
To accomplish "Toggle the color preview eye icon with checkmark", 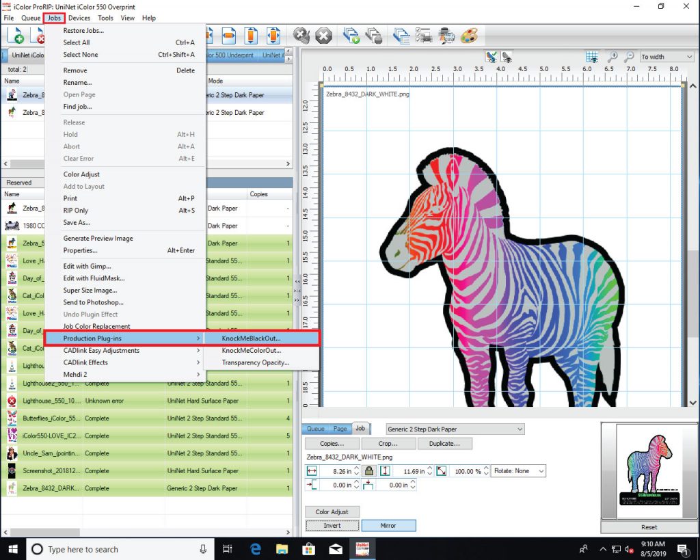I will [x=492, y=57].
